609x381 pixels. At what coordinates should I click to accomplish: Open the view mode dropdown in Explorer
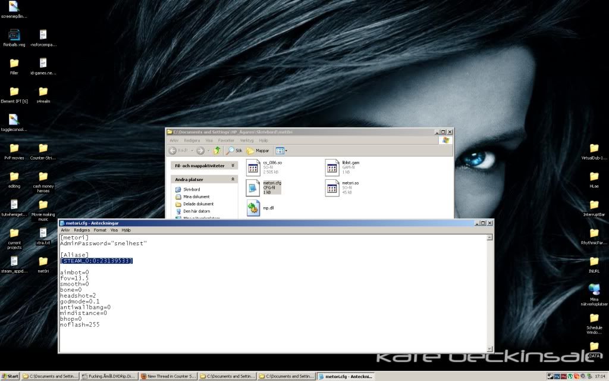(281, 151)
